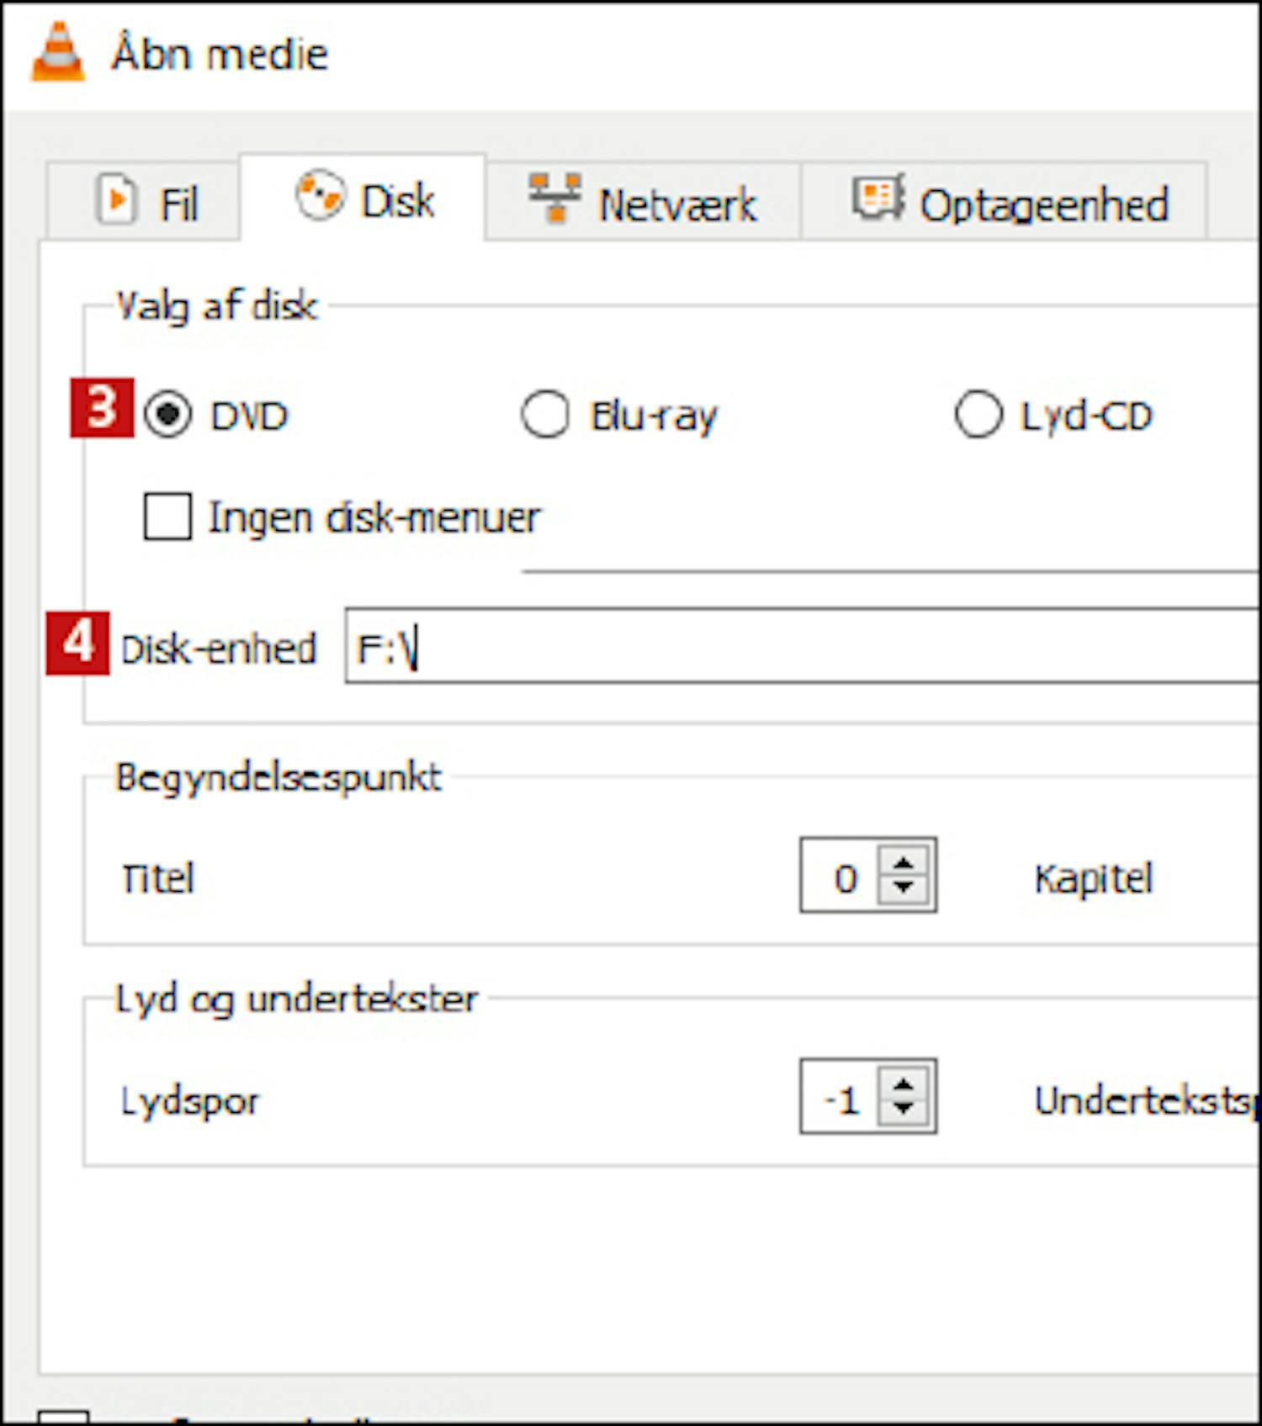Open the Netværk tab
Screen dimensions: 1262x1426
(643, 202)
